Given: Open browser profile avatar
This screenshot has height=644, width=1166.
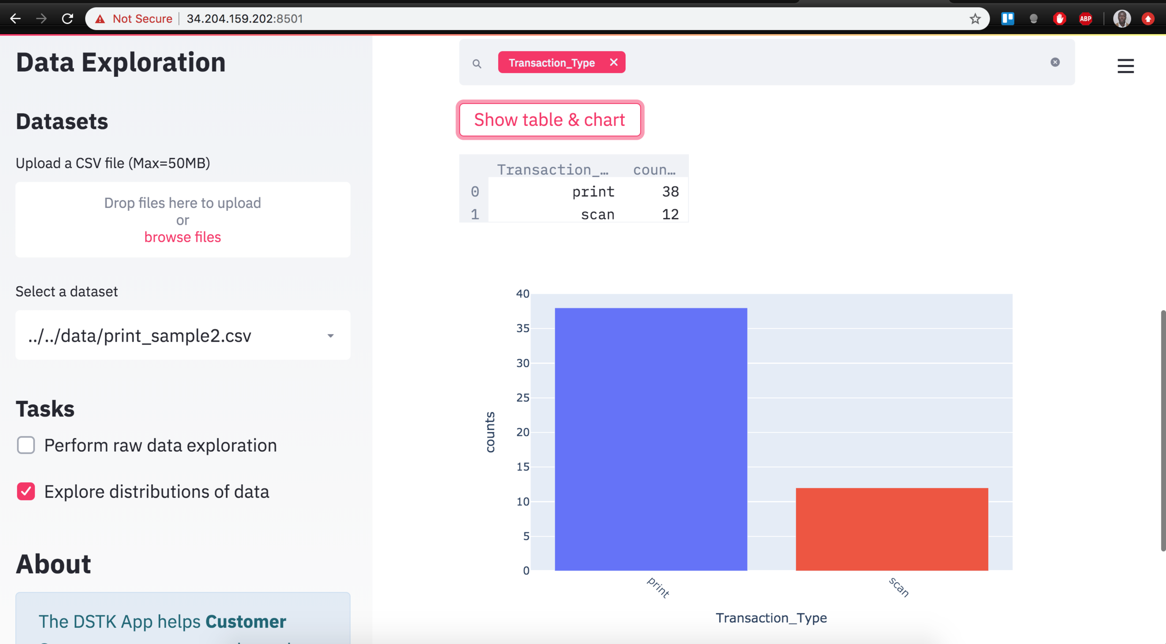Looking at the screenshot, I should (x=1122, y=19).
